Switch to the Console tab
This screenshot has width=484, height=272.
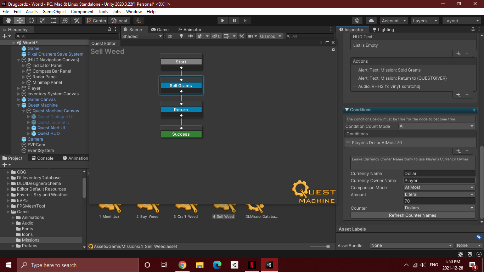click(x=42, y=158)
